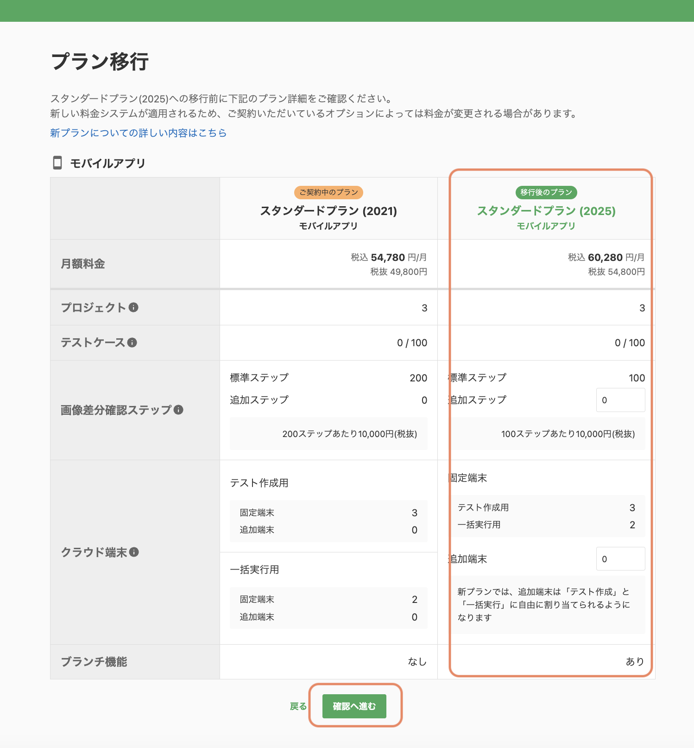
Task: Click the プラン移行 page title
Action: pyautogui.click(x=100, y=61)
